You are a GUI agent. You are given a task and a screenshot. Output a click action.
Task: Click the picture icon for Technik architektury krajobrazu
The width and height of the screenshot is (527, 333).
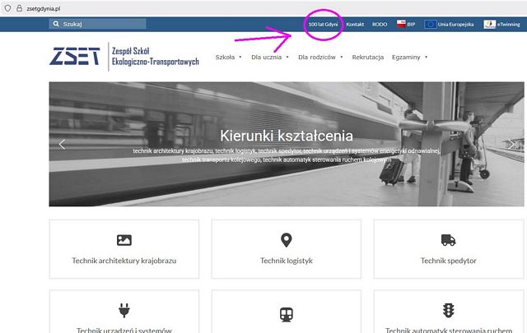[x=124, y=240]
